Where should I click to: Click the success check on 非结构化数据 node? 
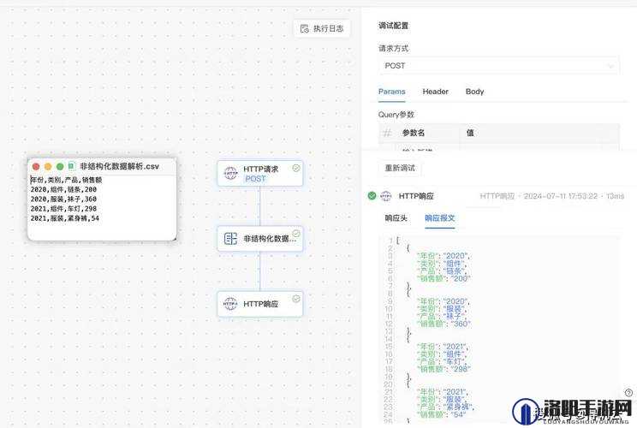pyautogui.click(x=296, y=233)
